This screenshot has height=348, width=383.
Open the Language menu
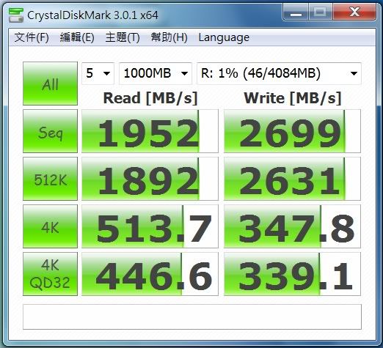pyautogui.click(x=224, y=37)
